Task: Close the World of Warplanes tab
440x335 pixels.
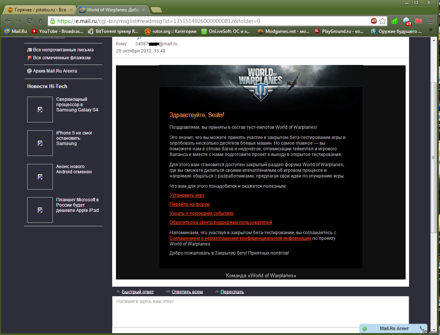Action: [144, 10]
